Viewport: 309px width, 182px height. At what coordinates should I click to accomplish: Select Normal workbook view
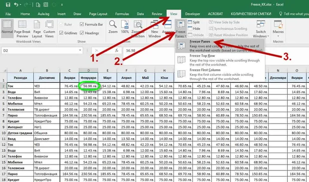(7, 28)
